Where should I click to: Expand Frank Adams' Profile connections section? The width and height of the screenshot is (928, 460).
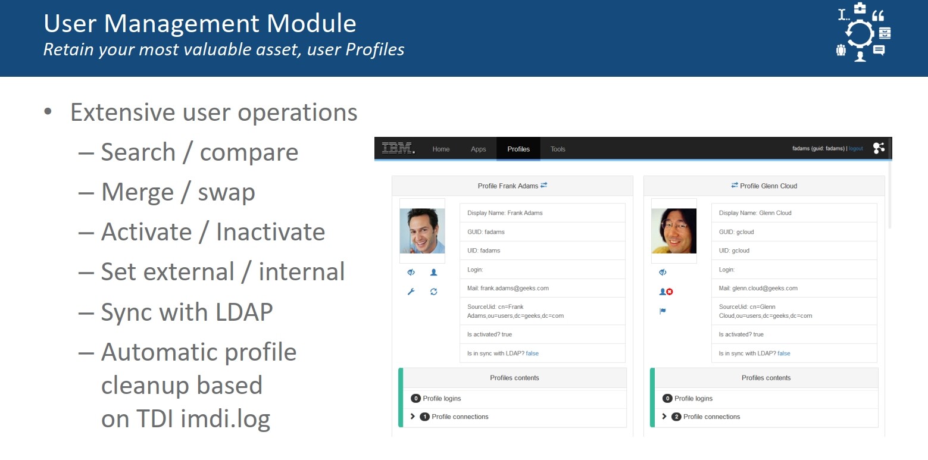point(413,417)
